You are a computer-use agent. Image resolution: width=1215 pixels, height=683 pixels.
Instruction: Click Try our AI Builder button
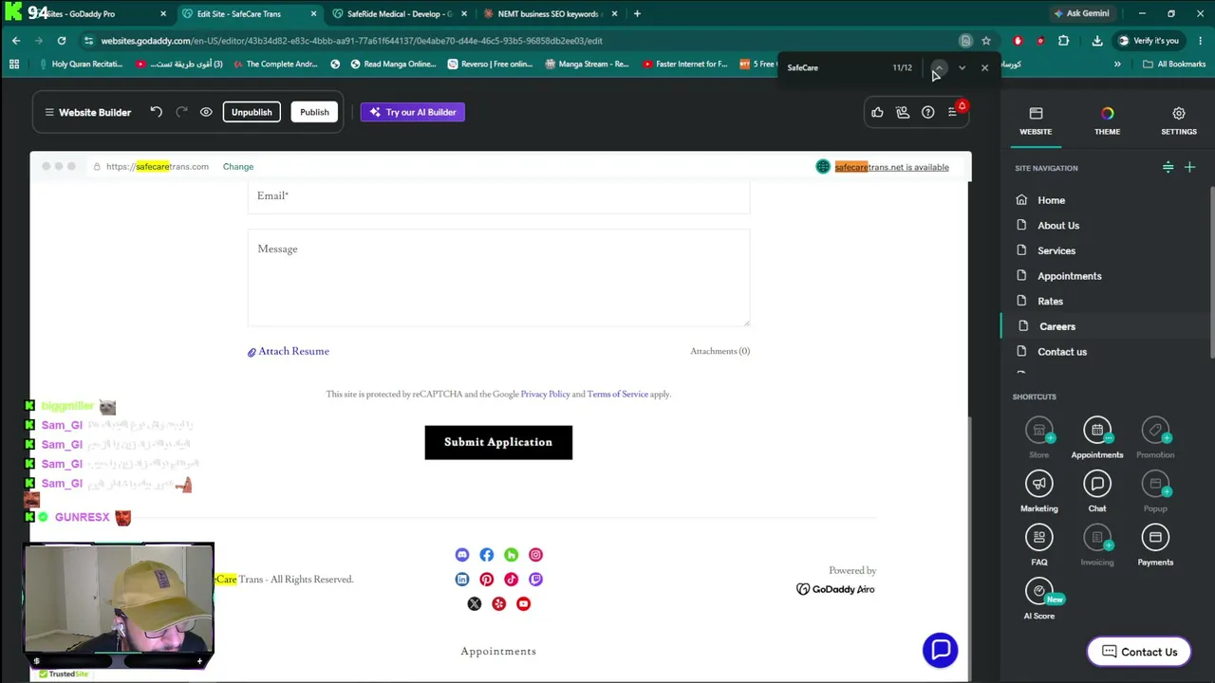413,112
